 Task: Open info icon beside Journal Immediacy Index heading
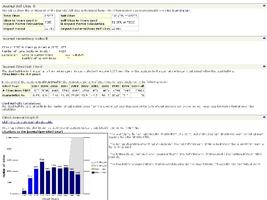[46, 39]
